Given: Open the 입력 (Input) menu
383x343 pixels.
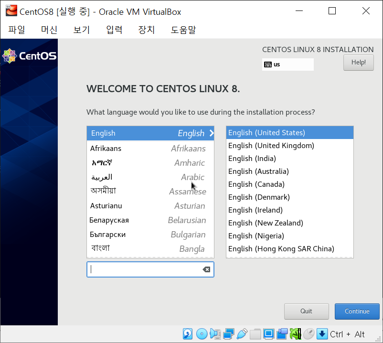Looking at the screenshot, I should point(114,30).
